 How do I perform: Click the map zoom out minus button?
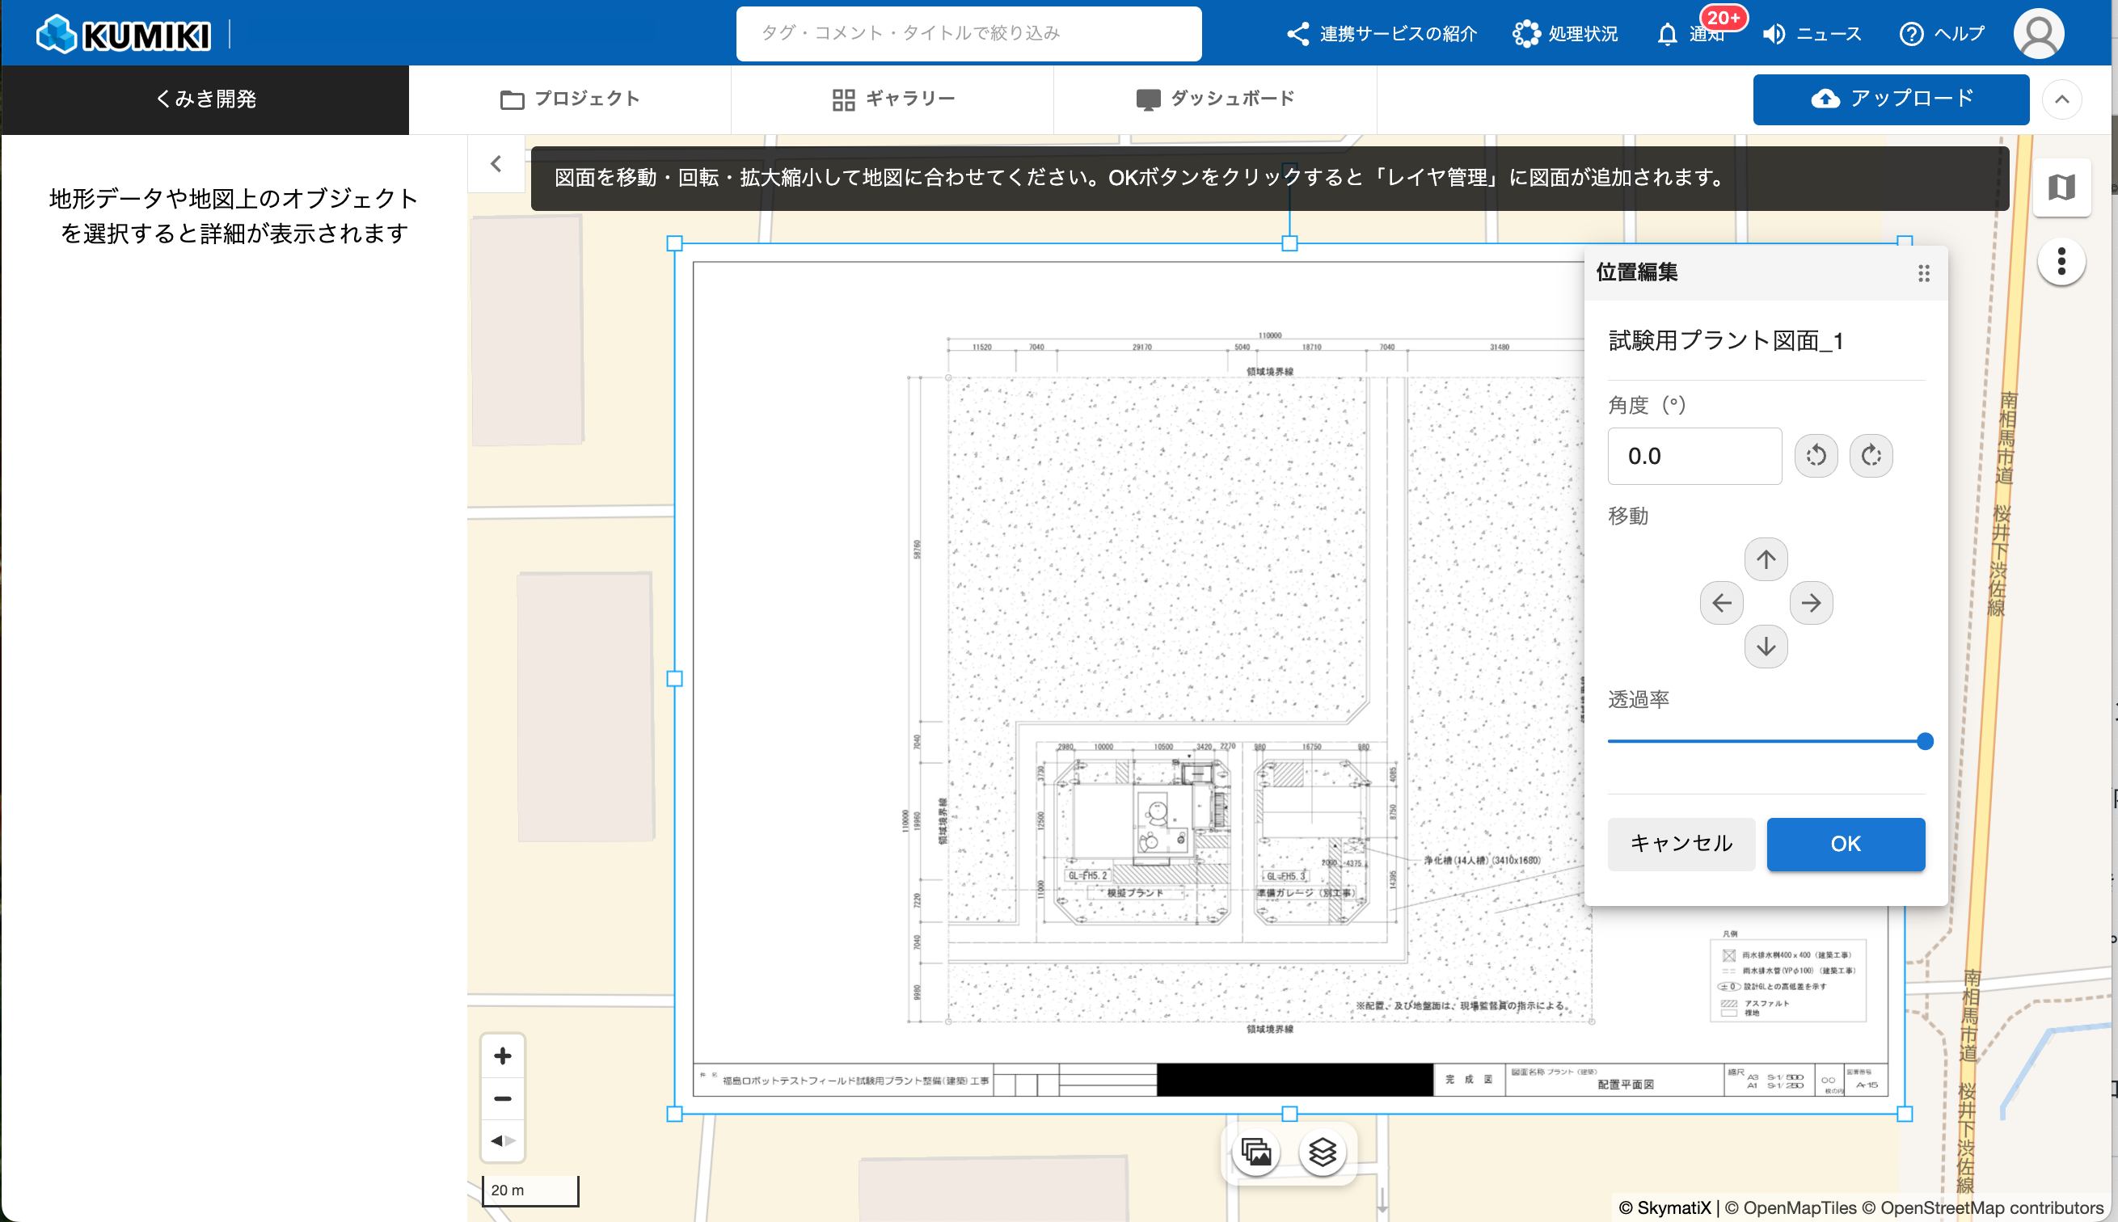[503, 1098]
